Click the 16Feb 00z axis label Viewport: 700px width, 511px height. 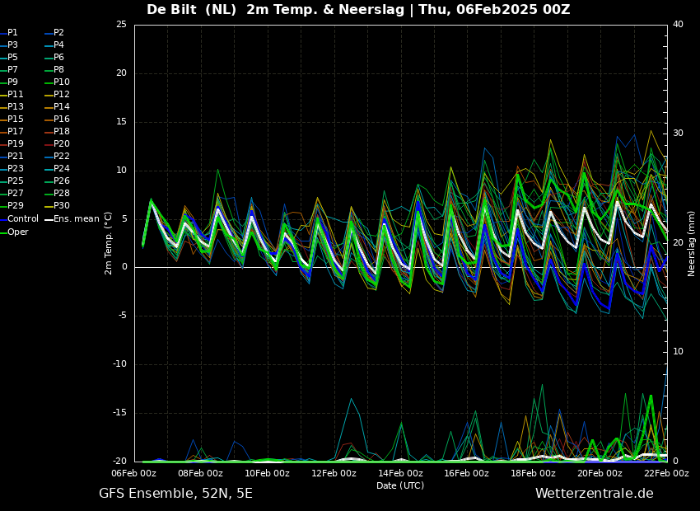[x=467, y=473]
